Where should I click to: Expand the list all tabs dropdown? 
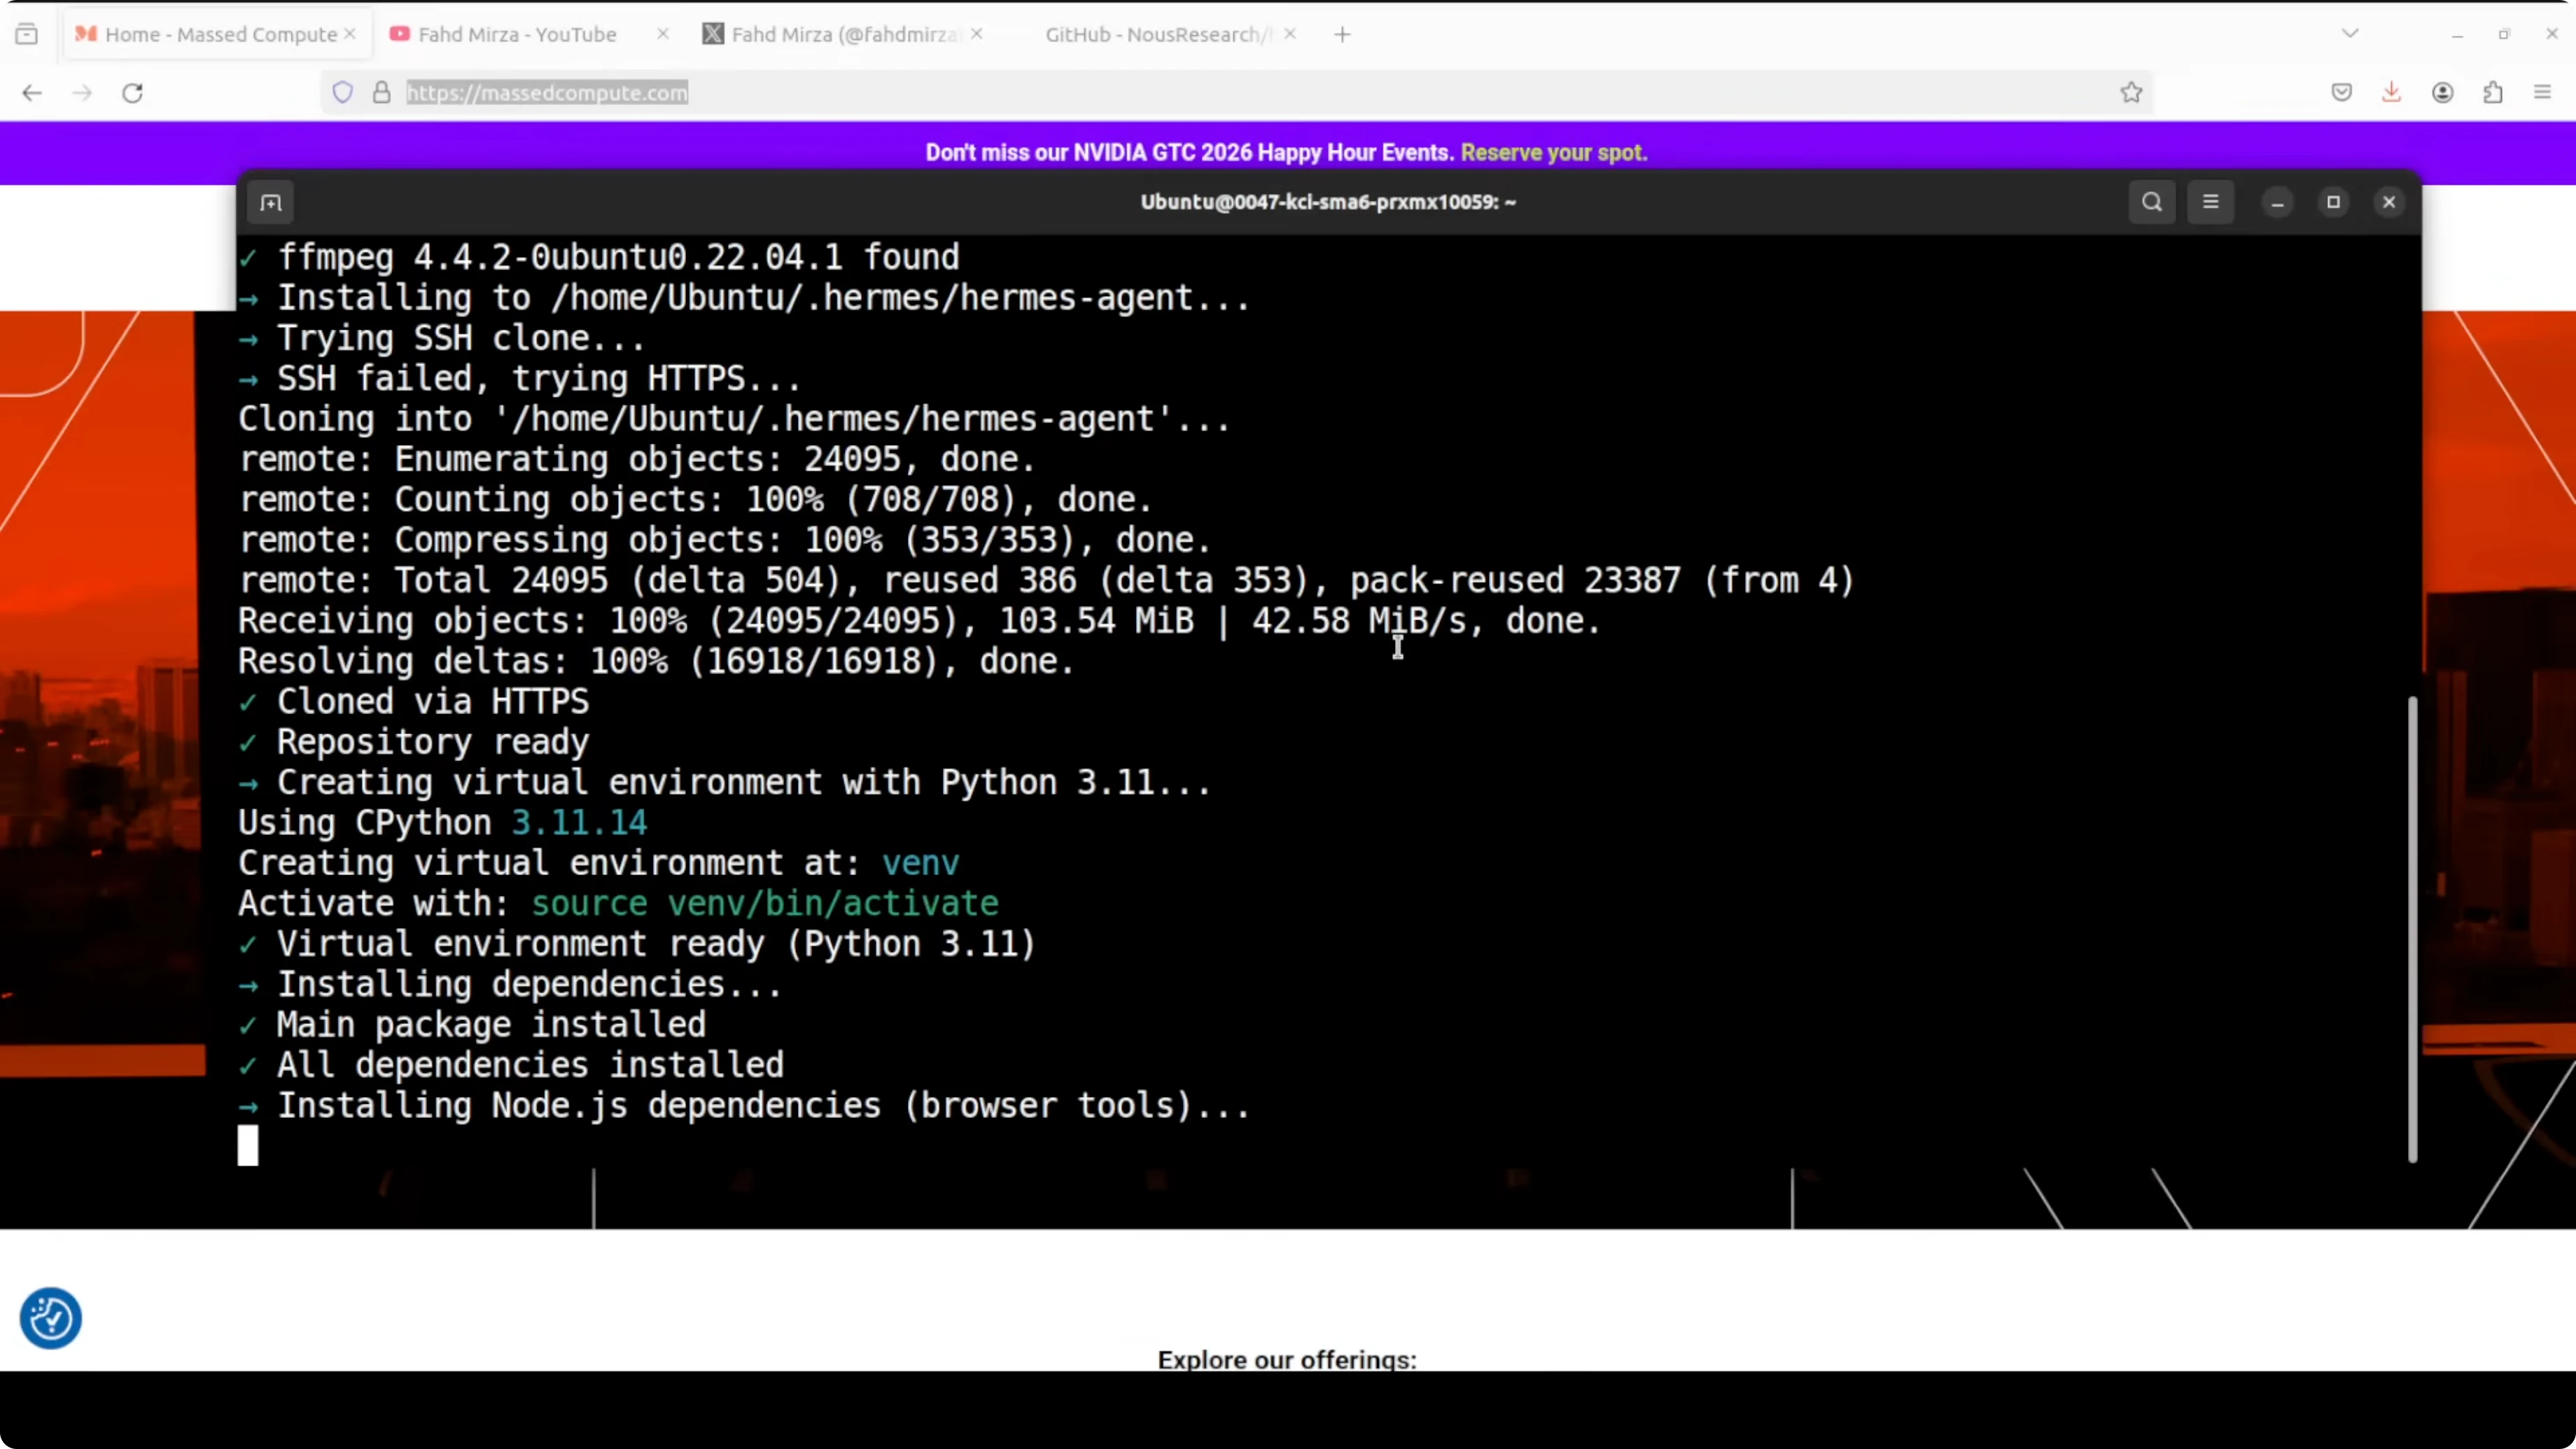coord(2350,34)
